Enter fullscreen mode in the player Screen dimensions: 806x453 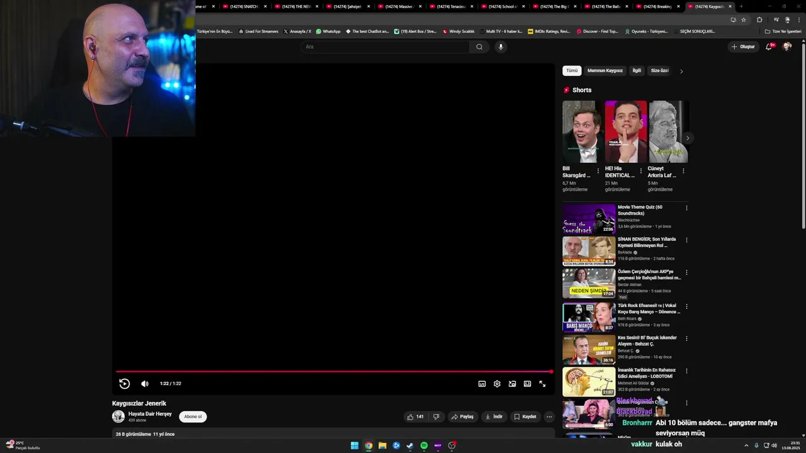pos(542,384)
